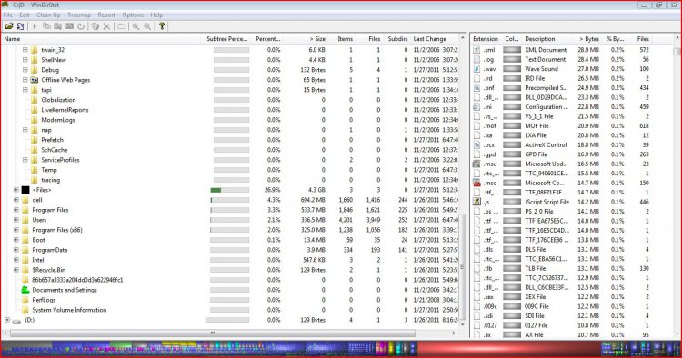Expand the Debug folder node
Screen dimensions: 682x358
coord(25,70)
